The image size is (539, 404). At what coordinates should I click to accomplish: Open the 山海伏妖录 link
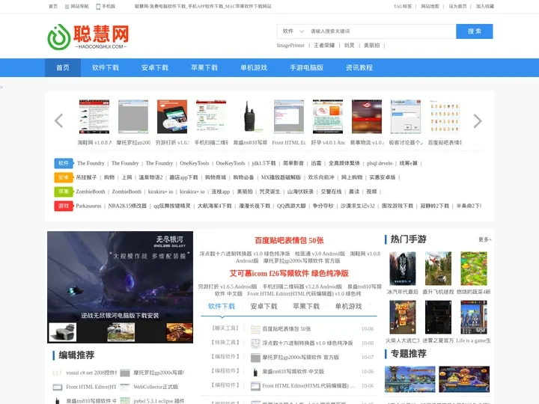[300, 192]
